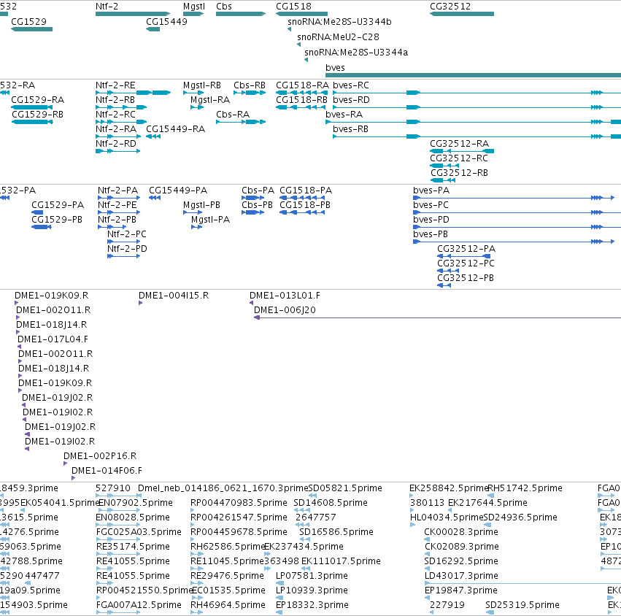Viewport: 621px width, 616px height.
Task: Click transcript Mgstl-RA
Action: pyautogui.click(x=197, y=107)
